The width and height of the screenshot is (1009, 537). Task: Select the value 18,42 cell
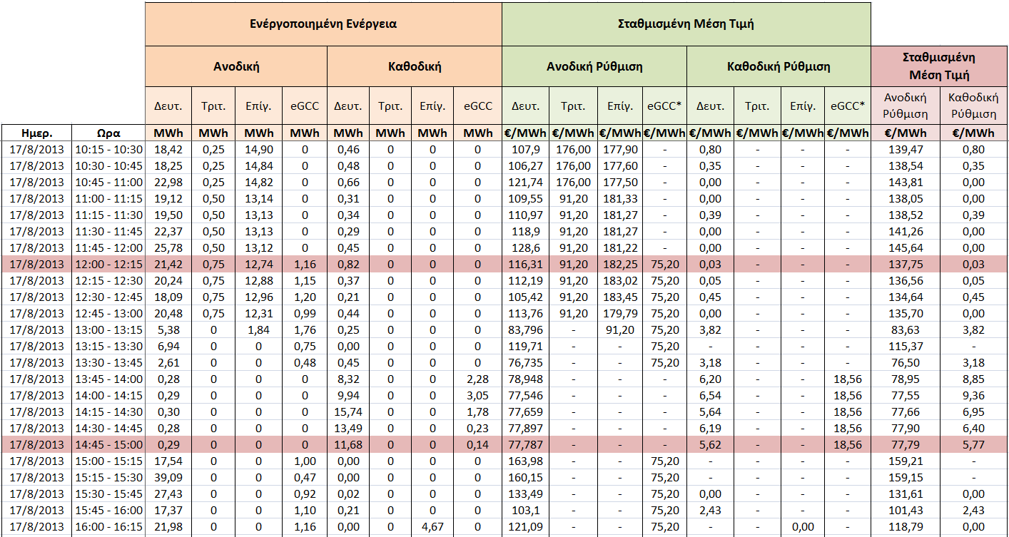coord(169,150)
